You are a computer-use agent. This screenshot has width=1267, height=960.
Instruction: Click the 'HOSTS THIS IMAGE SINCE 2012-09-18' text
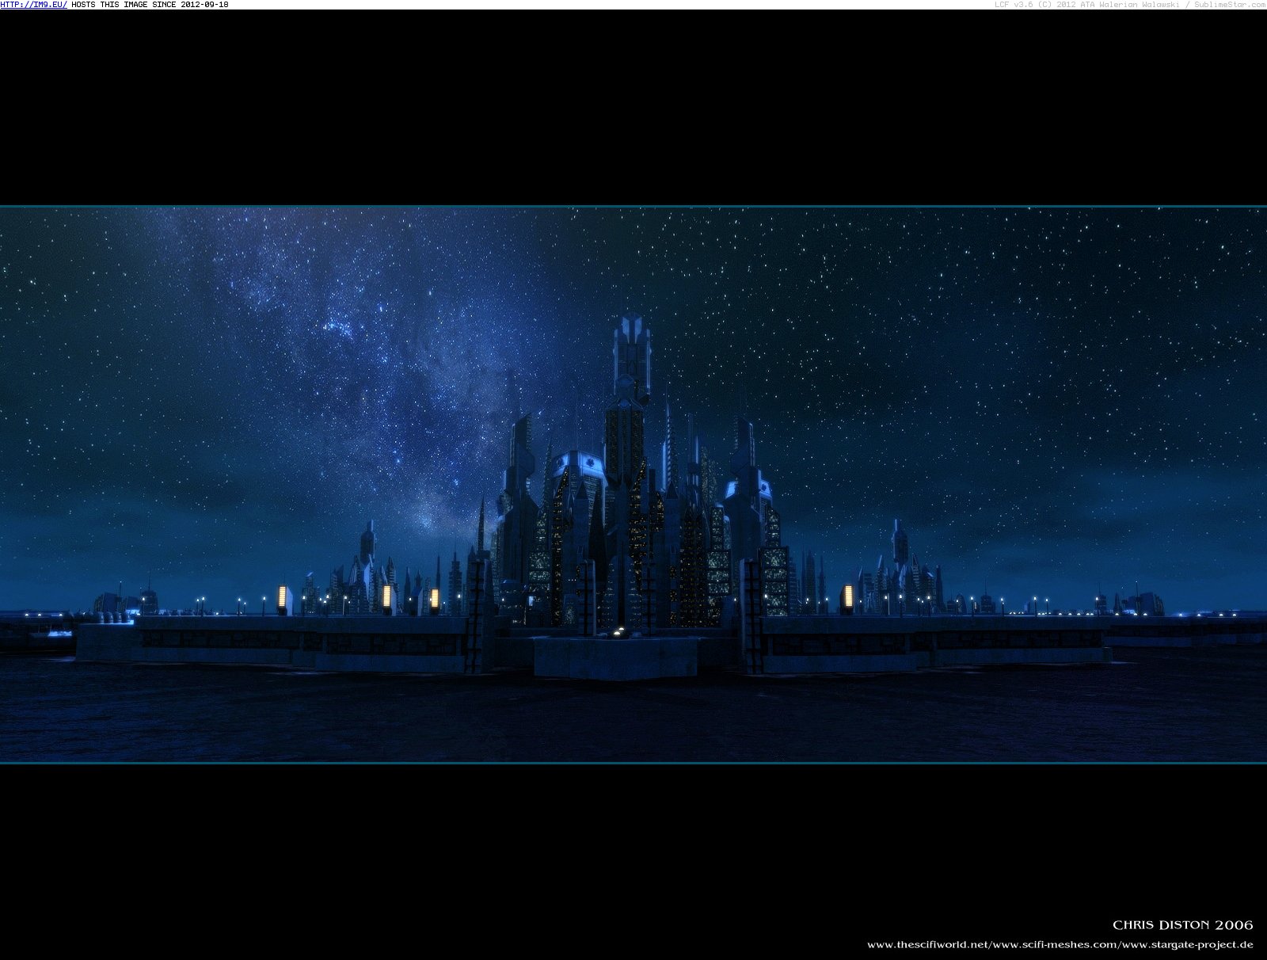tap(150, 5)
